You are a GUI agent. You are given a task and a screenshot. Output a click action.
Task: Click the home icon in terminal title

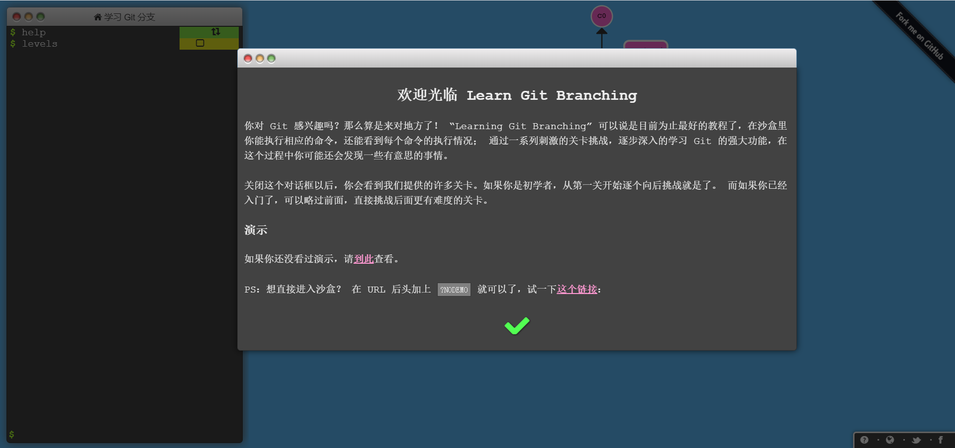pyautogui.click(x=97, y=17)
